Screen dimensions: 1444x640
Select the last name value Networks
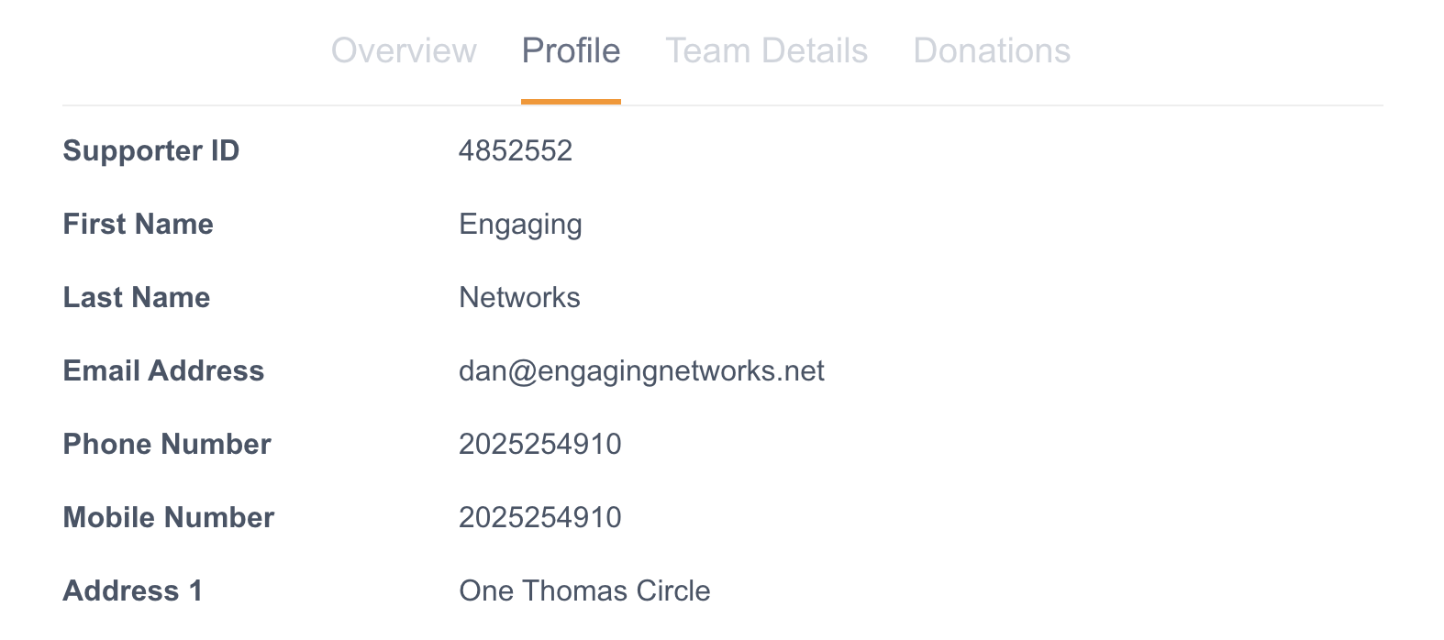click(519, 297)
